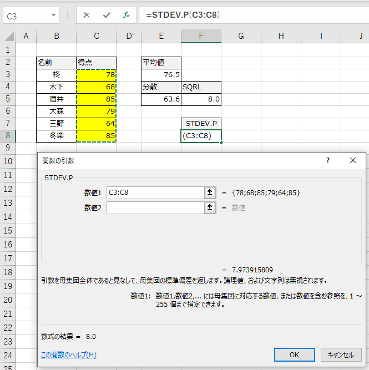The image size is (369, 370).
Task: Select column G header
Action: [x=241, y=37]
